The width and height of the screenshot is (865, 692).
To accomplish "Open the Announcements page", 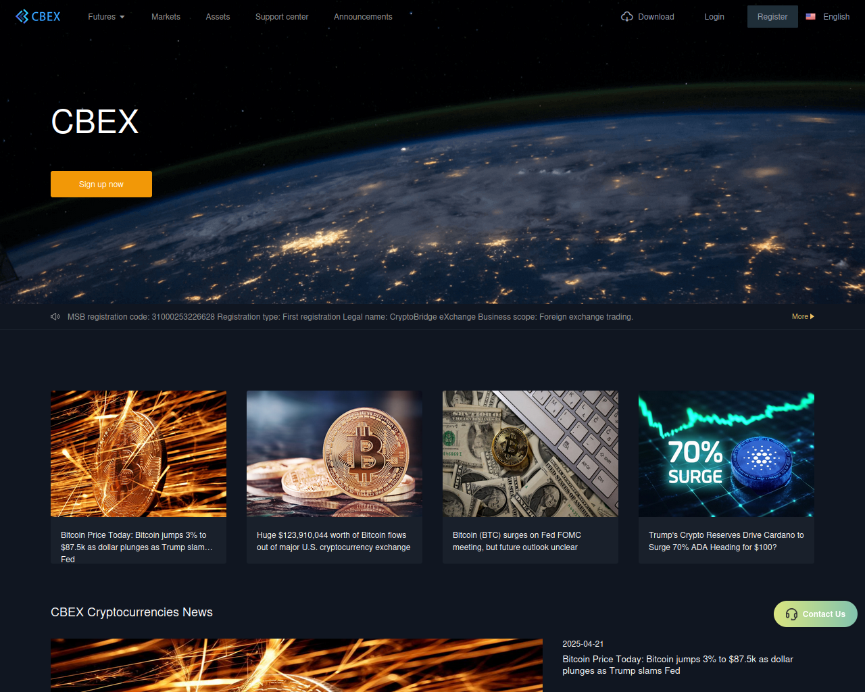I will (363, 16).
